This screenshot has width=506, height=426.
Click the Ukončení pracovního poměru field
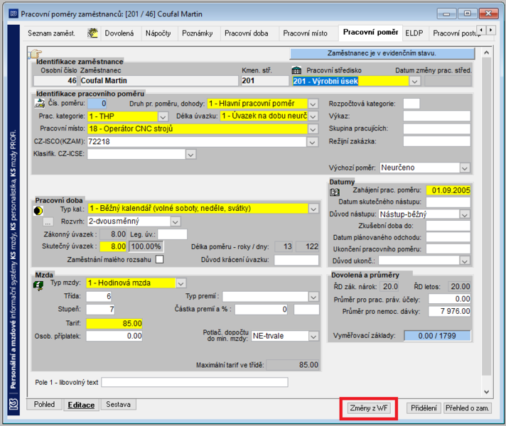[x=448, y=249]
